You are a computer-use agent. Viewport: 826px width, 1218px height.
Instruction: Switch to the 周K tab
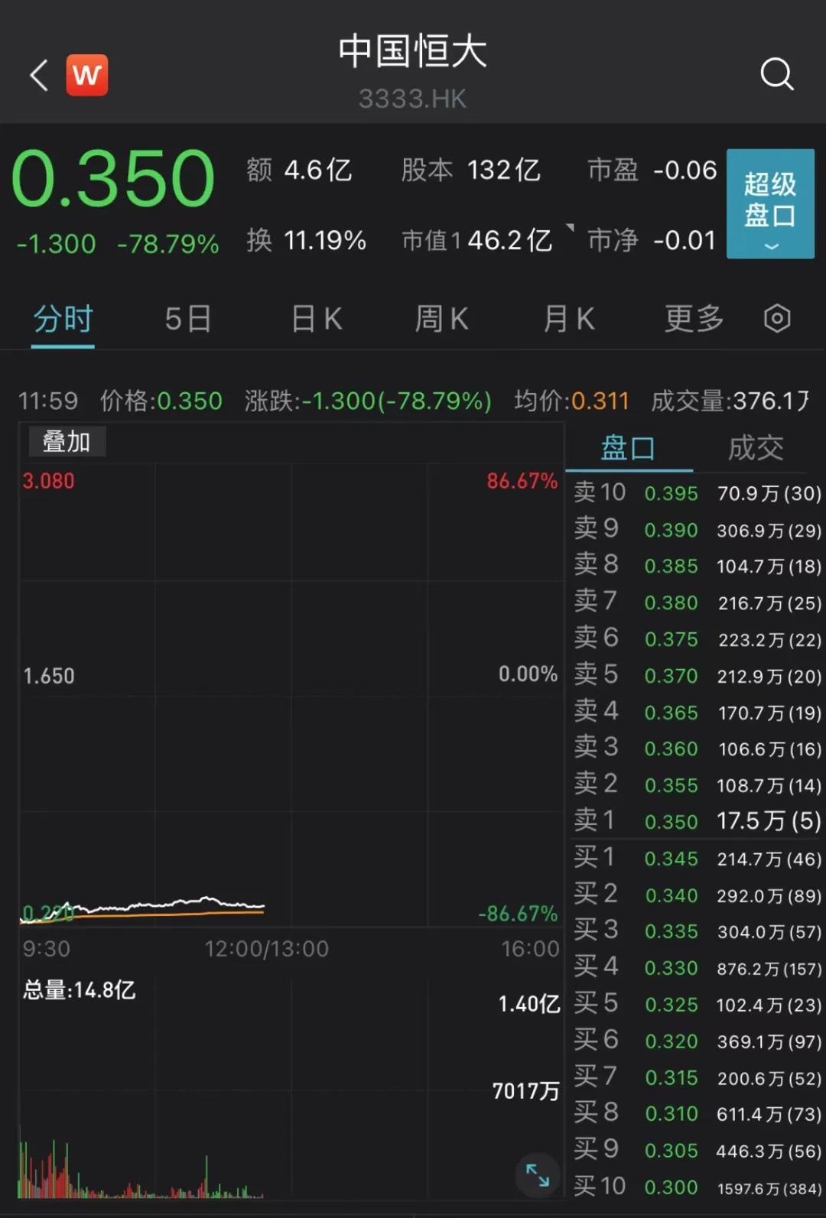[x=441, y=319]
